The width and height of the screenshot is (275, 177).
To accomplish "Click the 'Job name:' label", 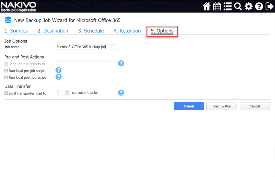I will 13,47.
